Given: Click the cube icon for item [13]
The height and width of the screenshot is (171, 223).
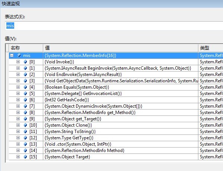Looking at the screenshot, I should coord(25,144).
